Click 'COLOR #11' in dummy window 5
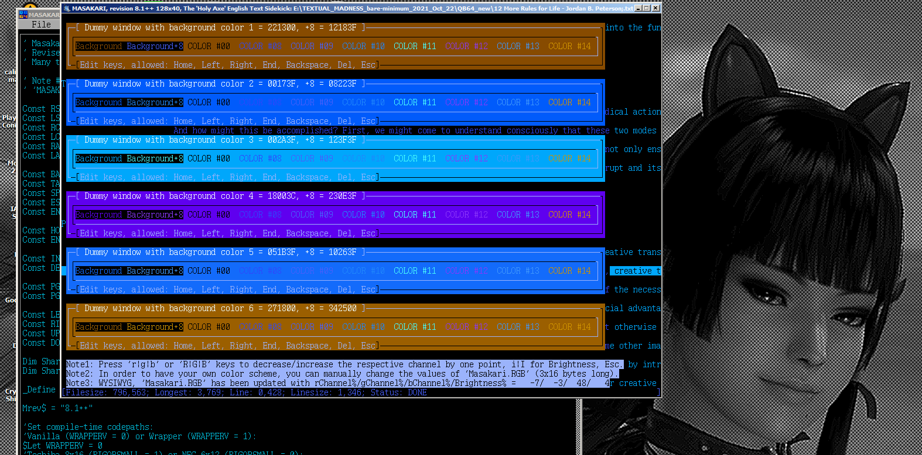The height and width of the screenshot is (455, 922). (x=415, y=271)
